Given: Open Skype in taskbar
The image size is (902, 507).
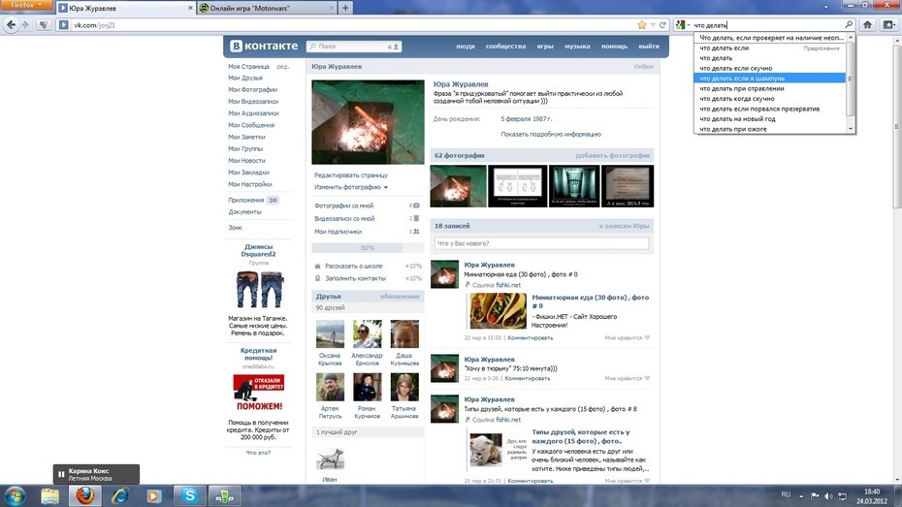Looking at the screenshot, I should pos(190,495).
